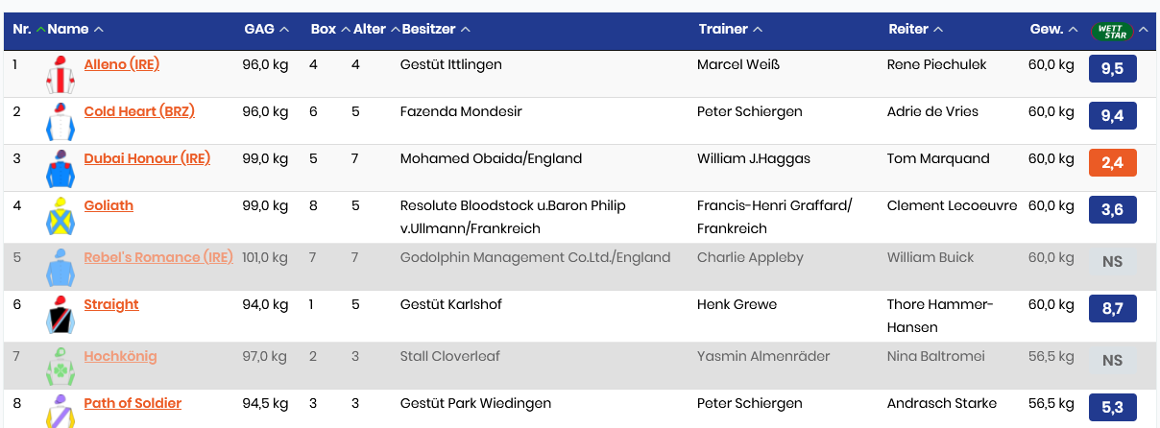
Task: Sort horses by Besitzer column
Action: click(435, 30)
